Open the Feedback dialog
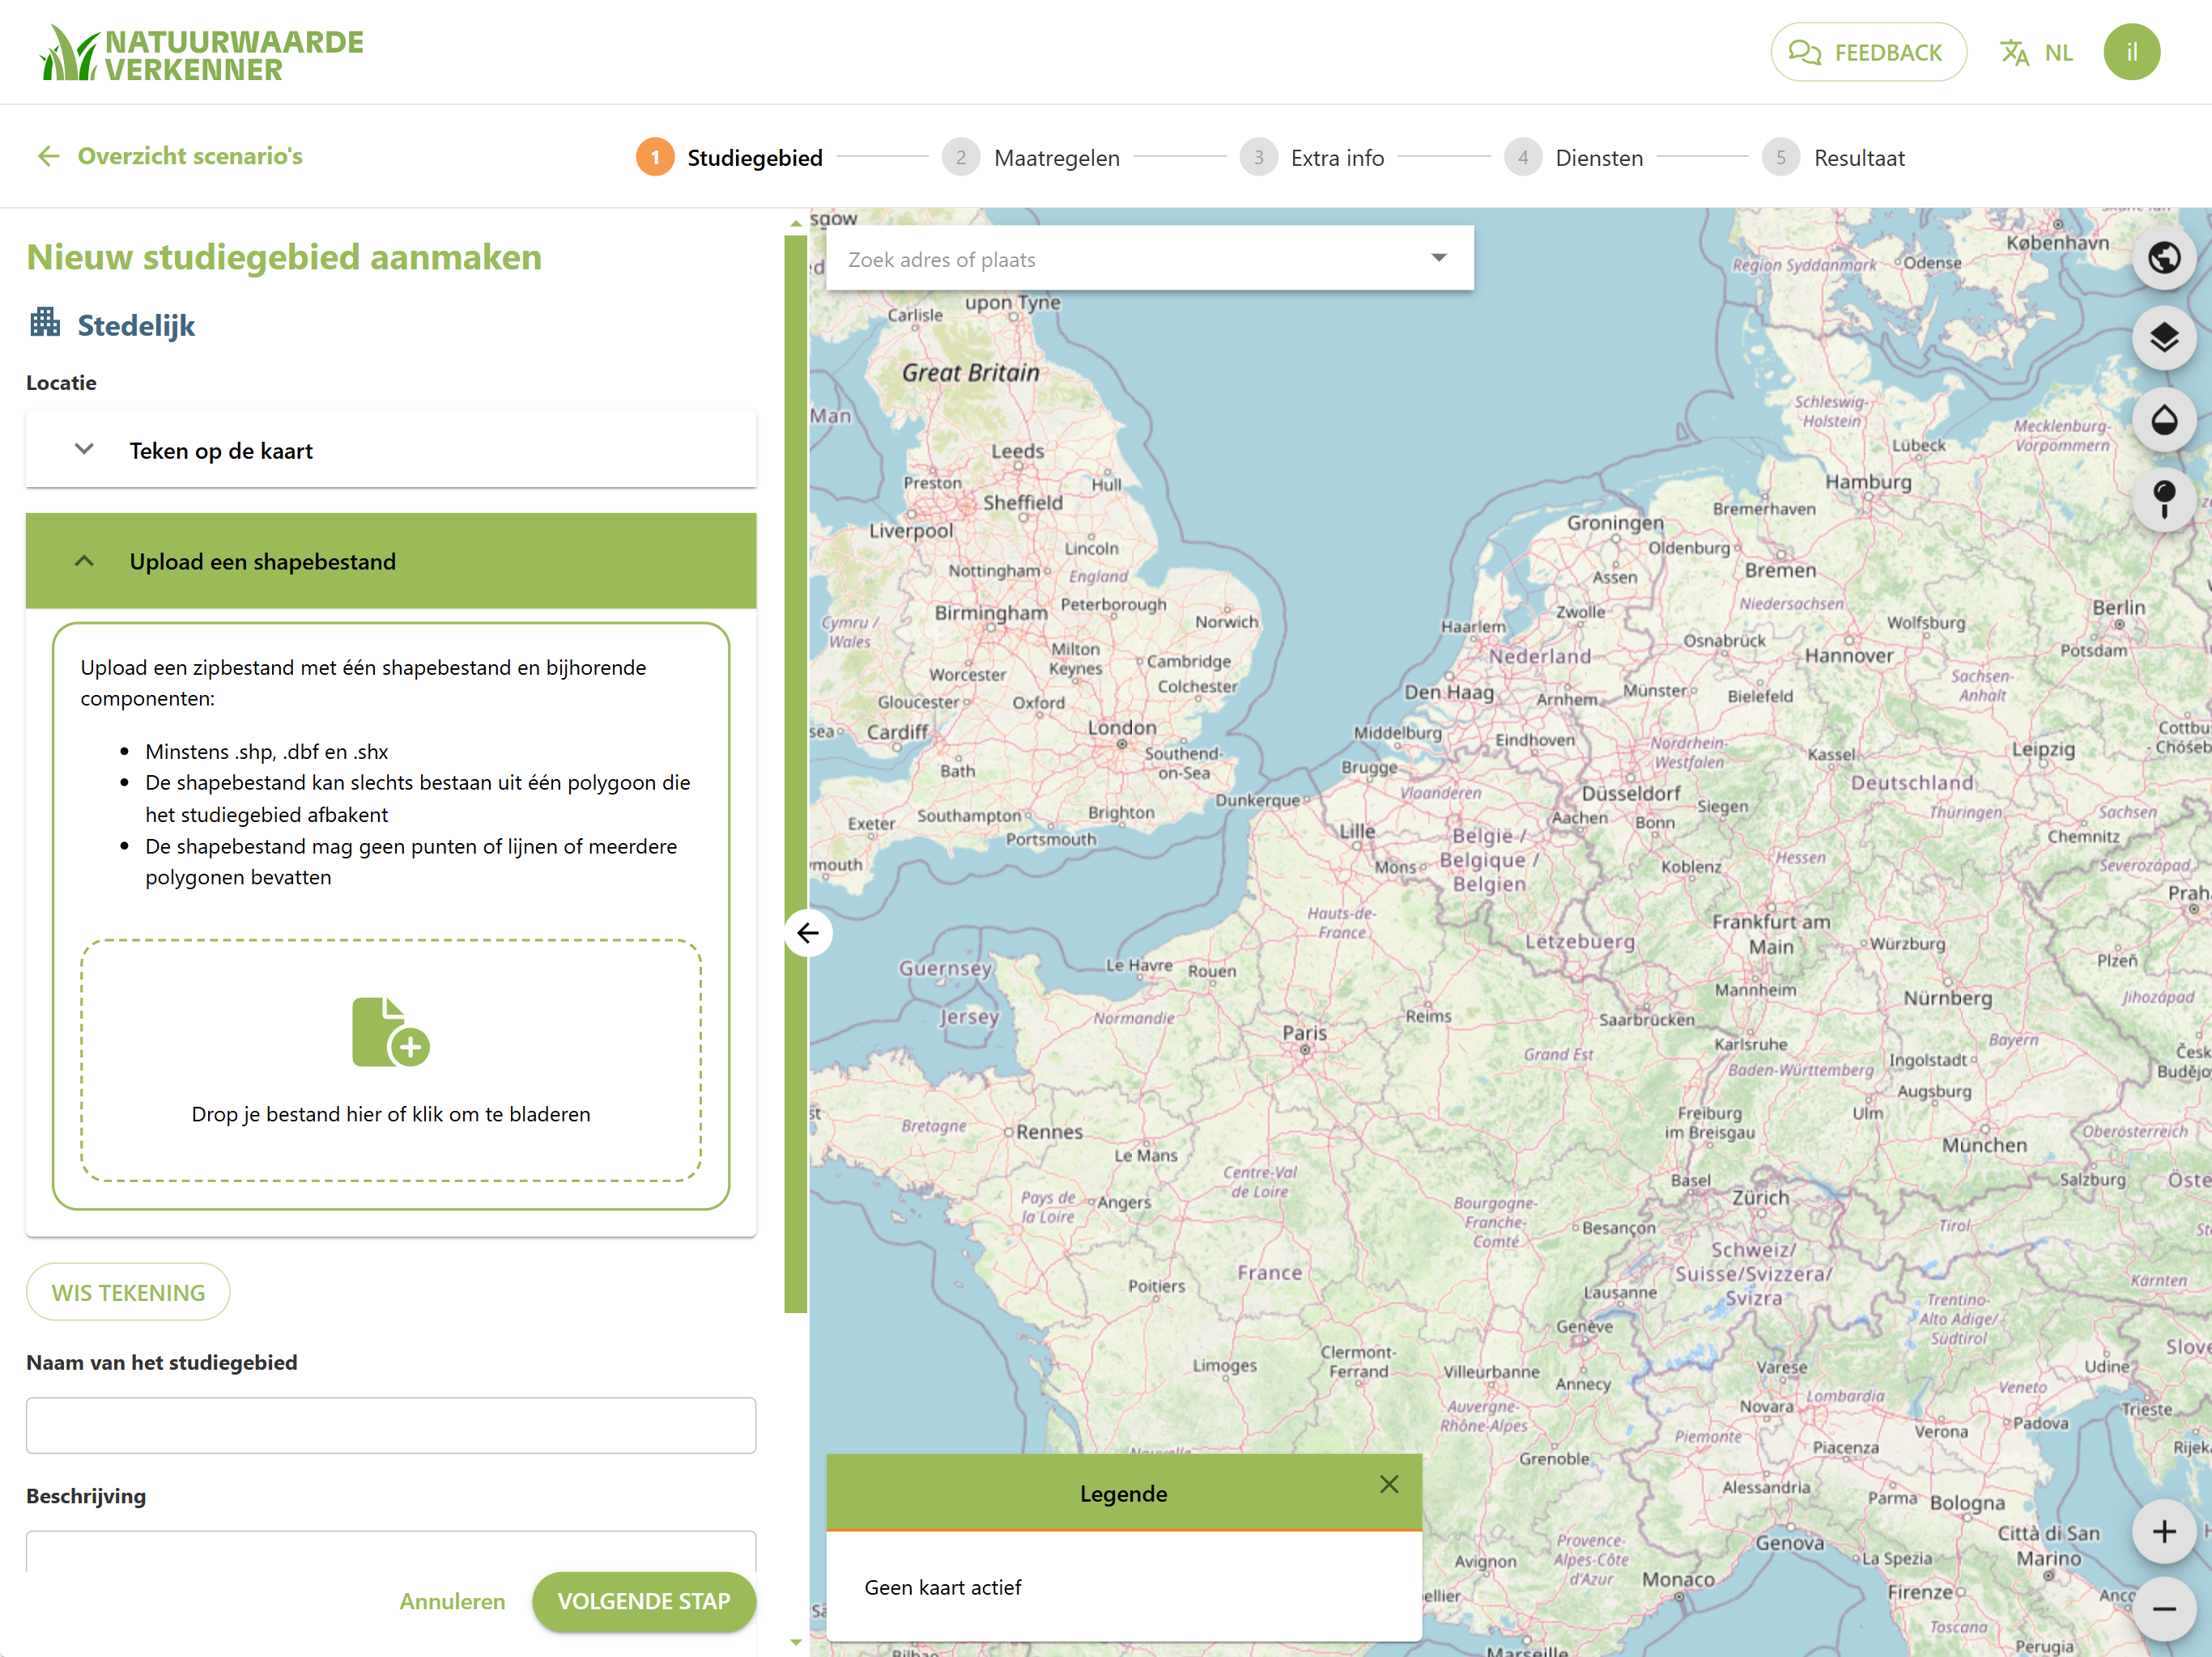Viewport: 2212px width, 1657px height. tap(1867, 53)
